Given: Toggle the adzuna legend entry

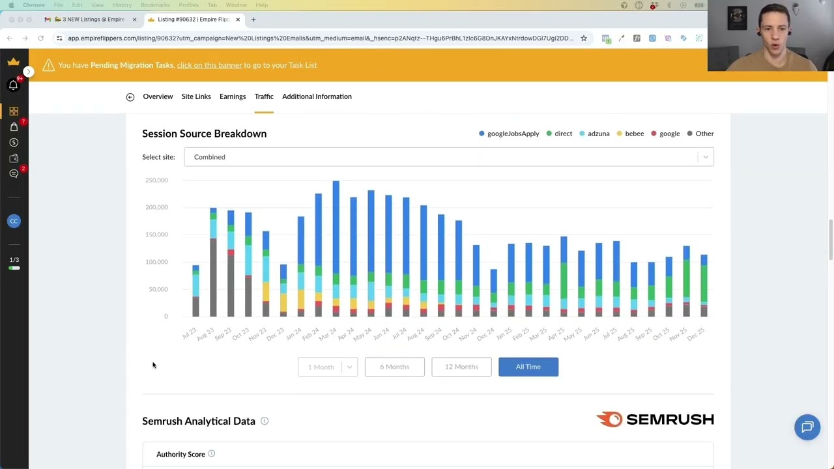Looking at the screenshot, I should pos(594,134).
